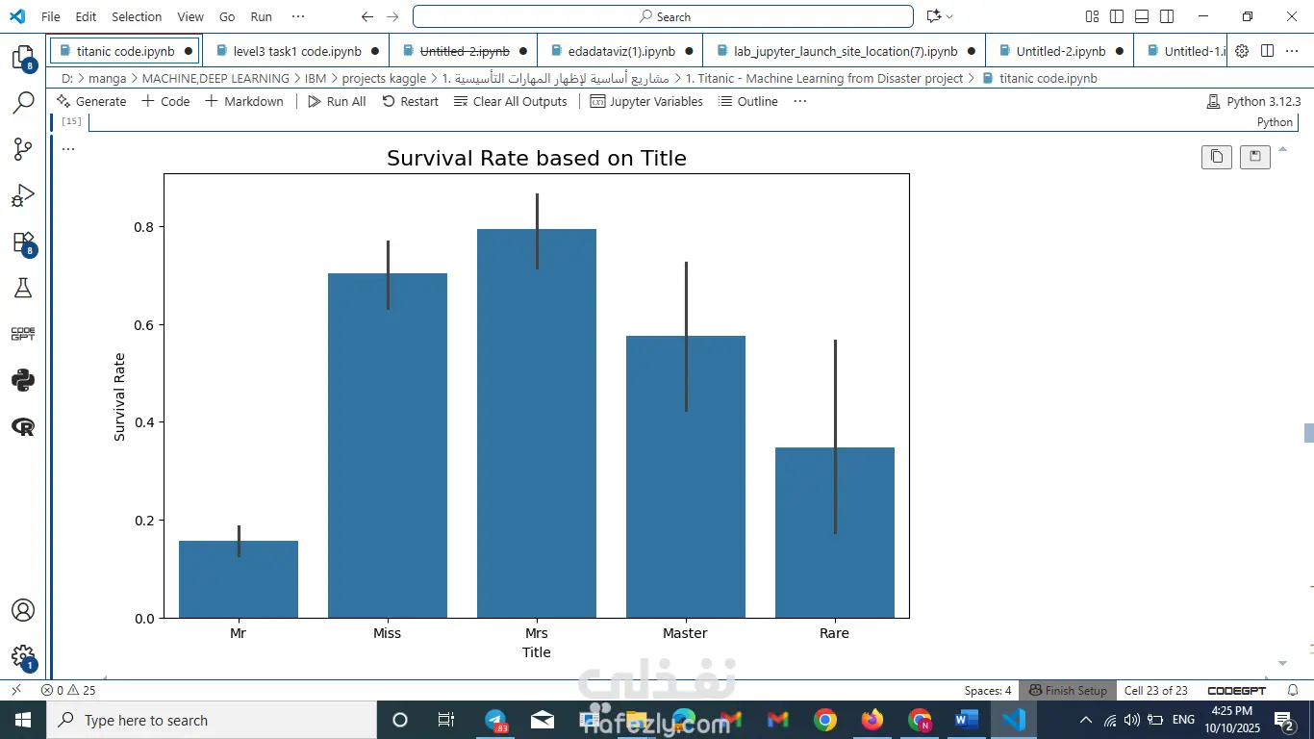The width and height of the screenshot is (1314, 739).
Task: Open the Testing flask view
Action: (x=23, y=288)
